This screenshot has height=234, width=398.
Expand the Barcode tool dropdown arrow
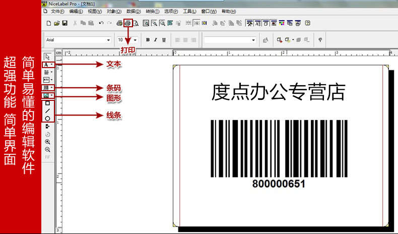click(51, 88)
